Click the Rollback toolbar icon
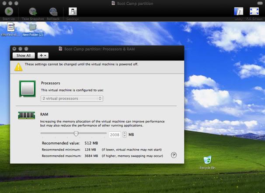 pyautogui.click(x=53, y=12)
